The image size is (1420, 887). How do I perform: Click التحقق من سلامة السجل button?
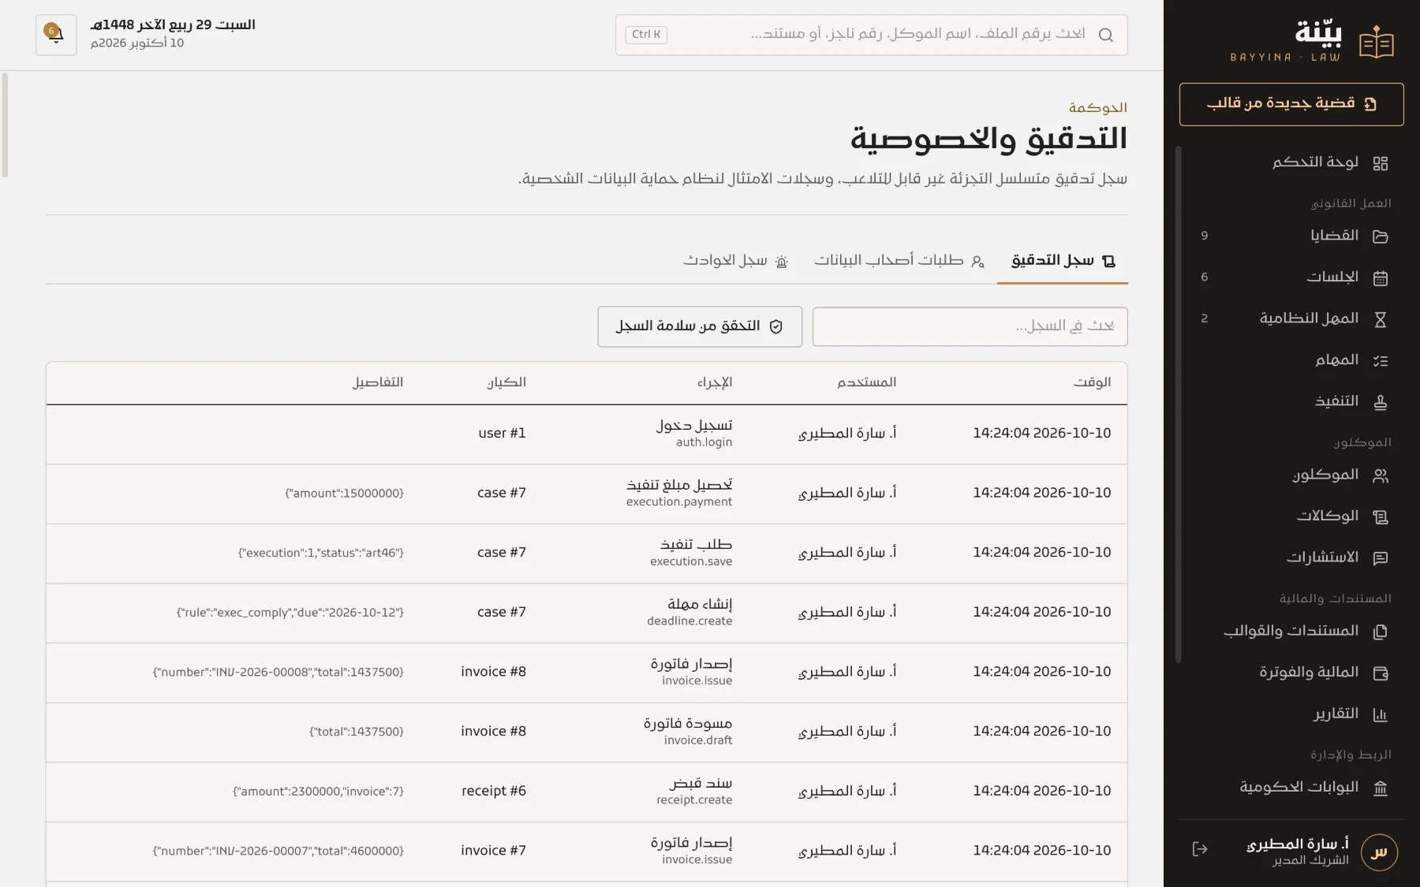pos(700,326)
